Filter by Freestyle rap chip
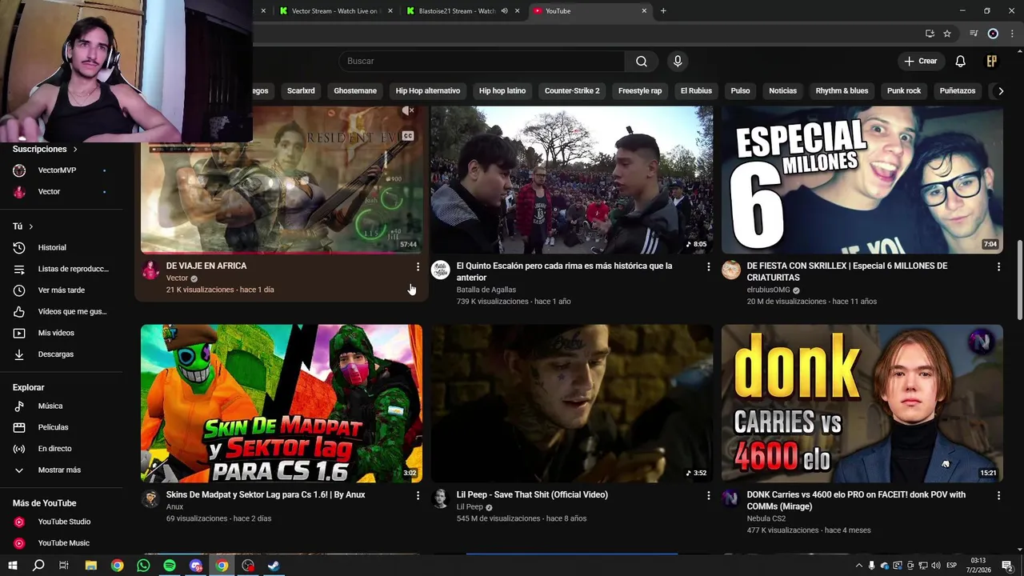Image resolution: width=1024 pixels, height=576 pixels. (x=640, y=91)
